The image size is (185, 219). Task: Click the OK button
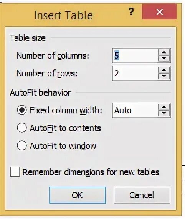click(x=78, y=195)
